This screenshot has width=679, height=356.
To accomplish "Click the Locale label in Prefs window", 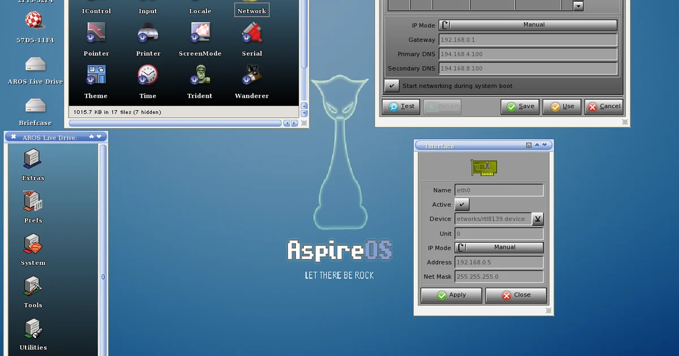I will [200, 11].
